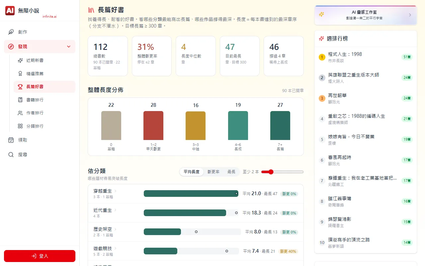Click the sparkle icon in AI 靈感工作室 banner
The width and height of the screenshot is (425, 266).
point(321,15)
